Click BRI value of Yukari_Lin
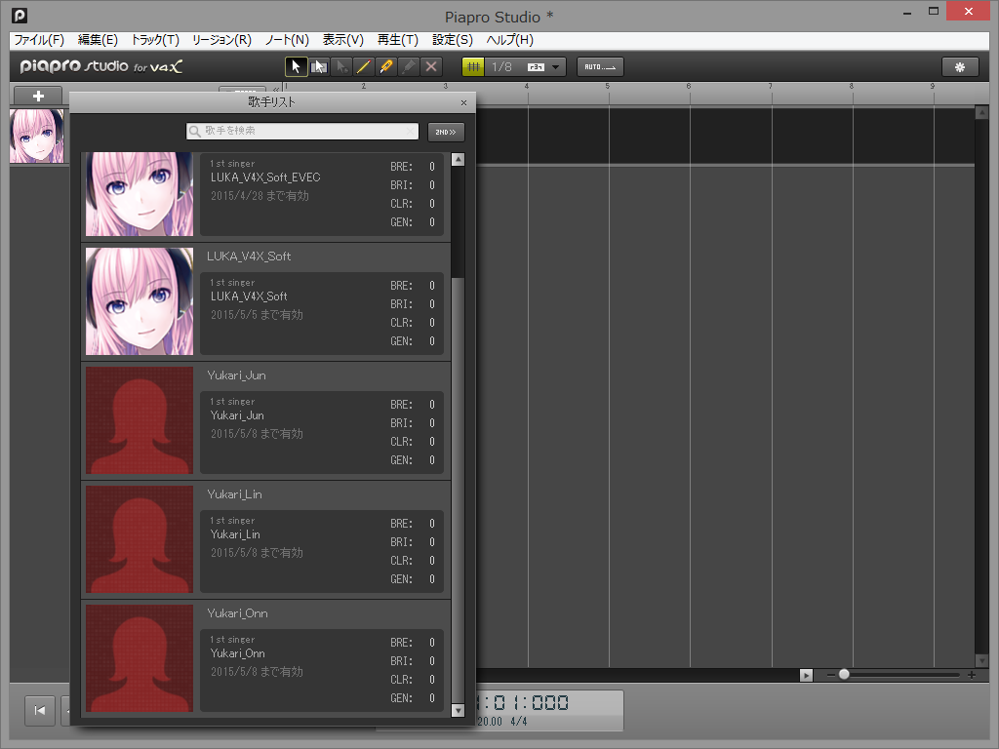999x749 pixels. point(432,542)
